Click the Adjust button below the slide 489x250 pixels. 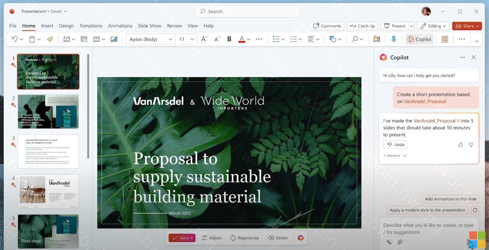(211, 238)
